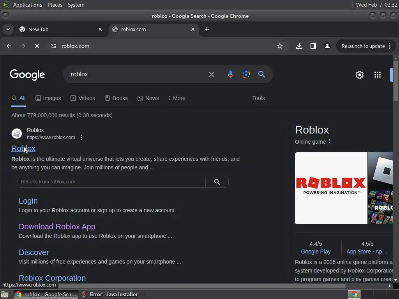Screen dimensions: 399x299
Task: Expand the More search filters menu
Action: (x=177, y=98)
